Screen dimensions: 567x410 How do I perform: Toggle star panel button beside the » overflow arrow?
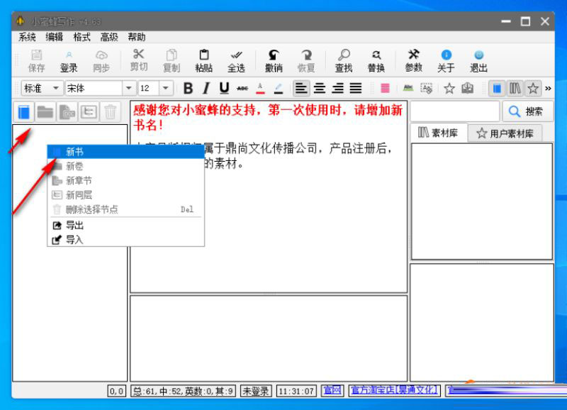533,88
